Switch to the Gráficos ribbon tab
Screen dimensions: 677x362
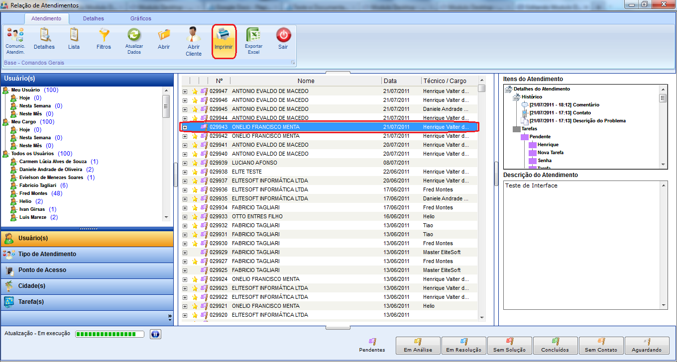click(x=141, y=18)
